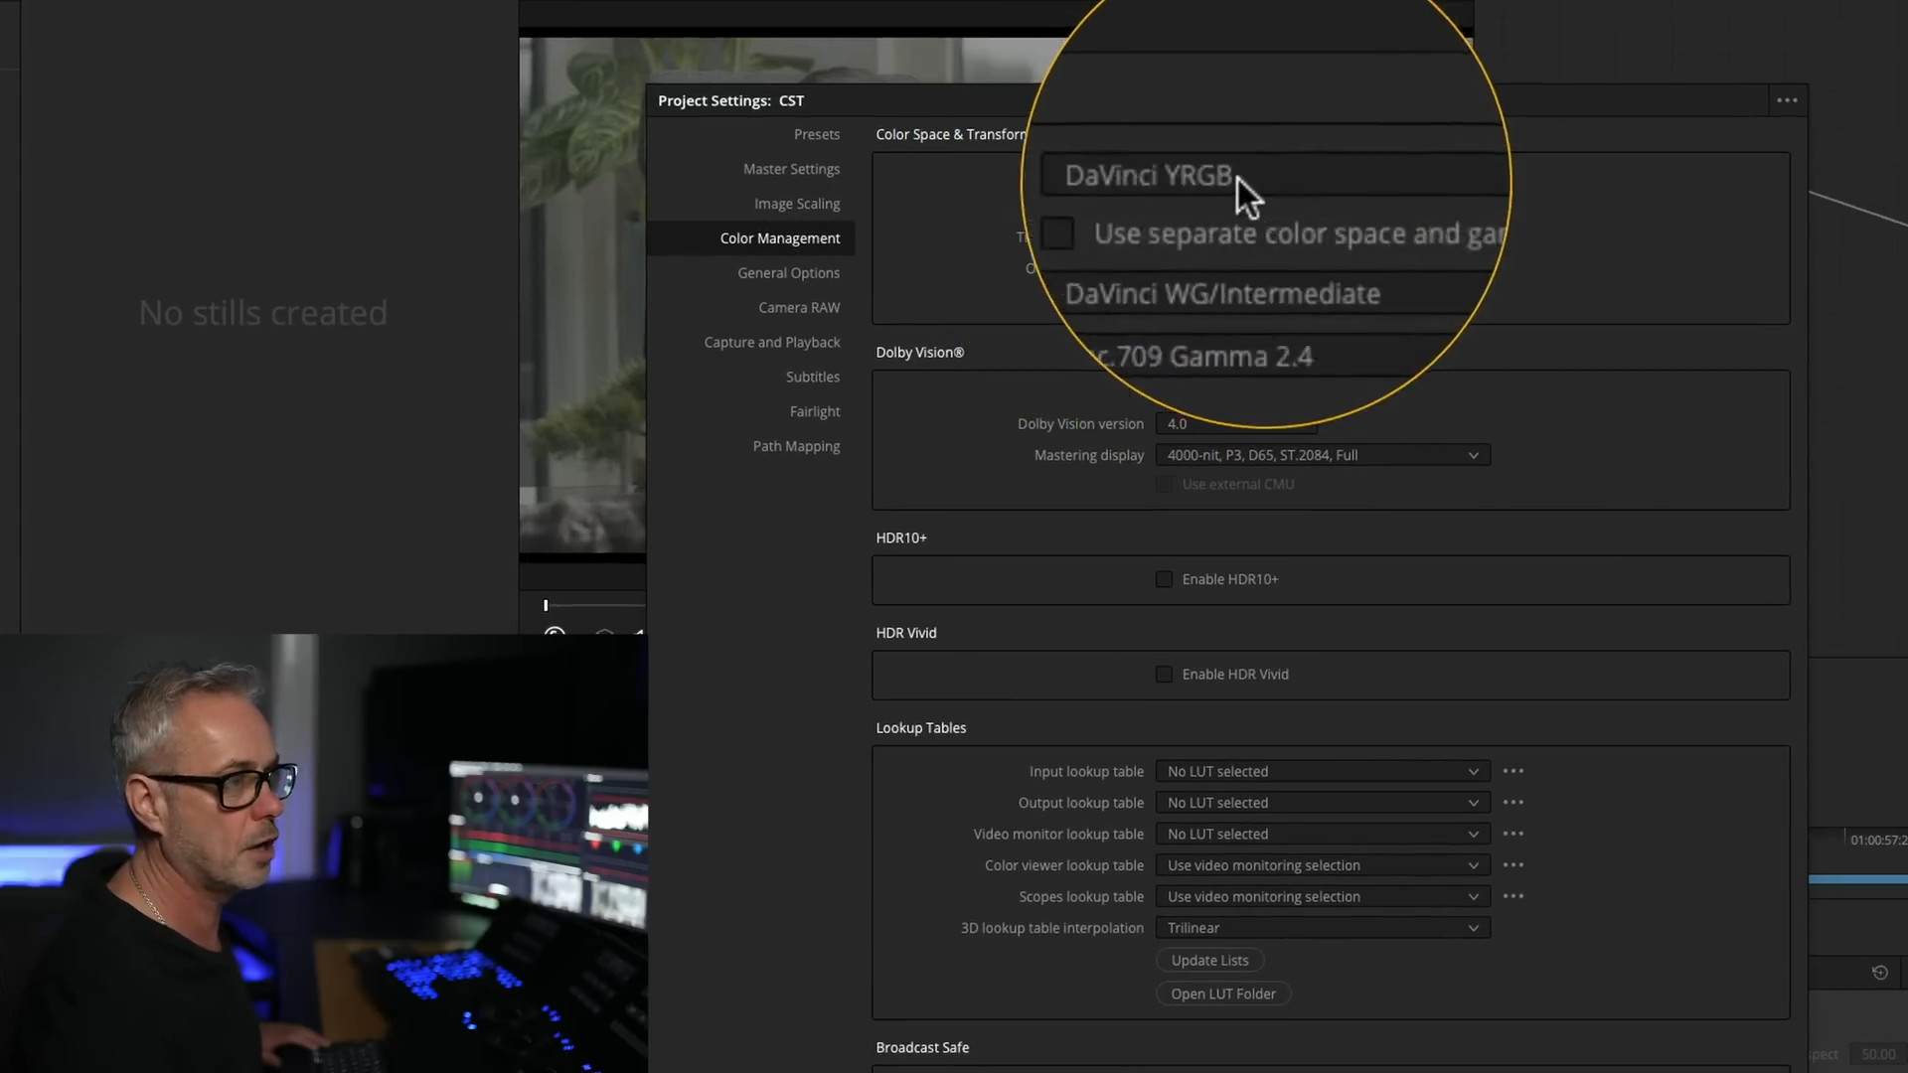This screenshot has height=1073, width=1908.
Task: Toggle Use external CMU checkbox
Action: coord(1164,485)
